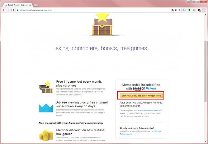This screenshot has width=208, height=144.
Task: Minimize the Chrome window
Action: tap(194, 1)
